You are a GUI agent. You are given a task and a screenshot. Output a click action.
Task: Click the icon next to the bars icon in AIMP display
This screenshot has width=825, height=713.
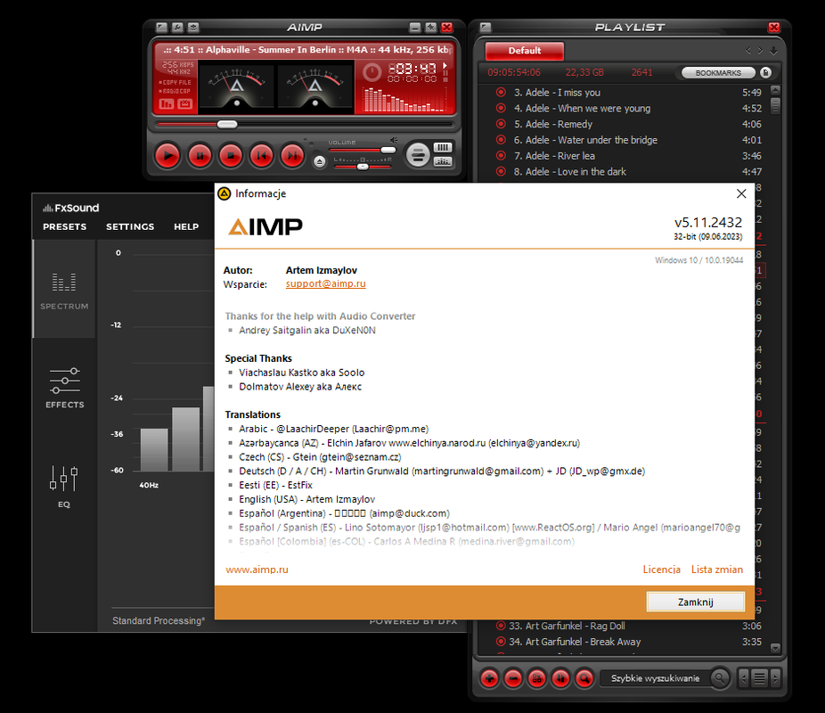tap(184, 104)
